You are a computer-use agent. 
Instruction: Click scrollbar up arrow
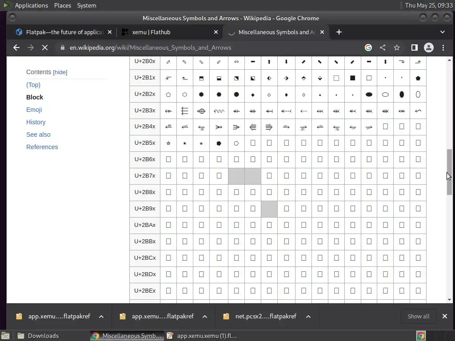pos(449,60)
